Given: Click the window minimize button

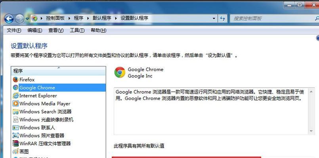Looking at the screenshot, I should pyautogui.click(x=290, y=5).
